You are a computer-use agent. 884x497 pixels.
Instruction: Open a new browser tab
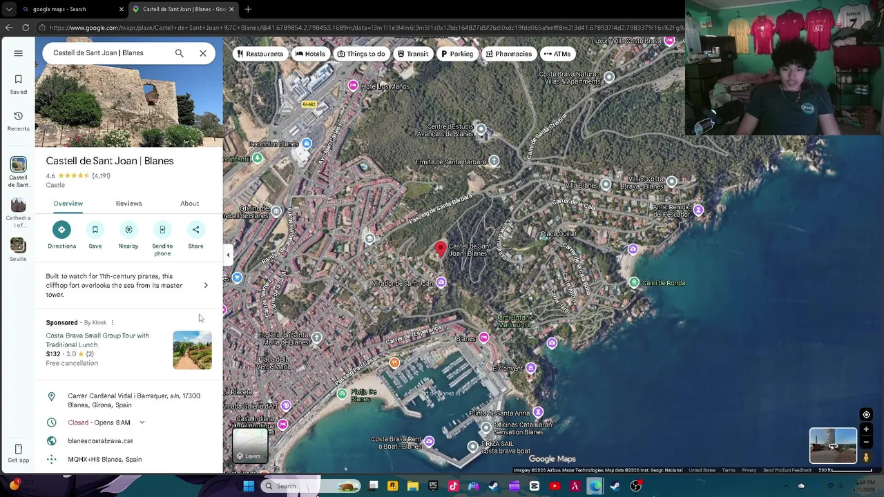[x=248, y=9]
